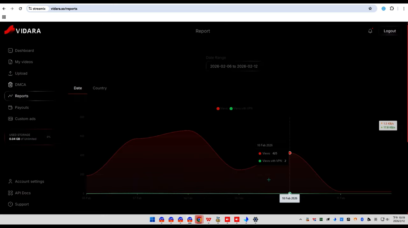Toggle Views with VPN legend item

click(x=241, y=109)
